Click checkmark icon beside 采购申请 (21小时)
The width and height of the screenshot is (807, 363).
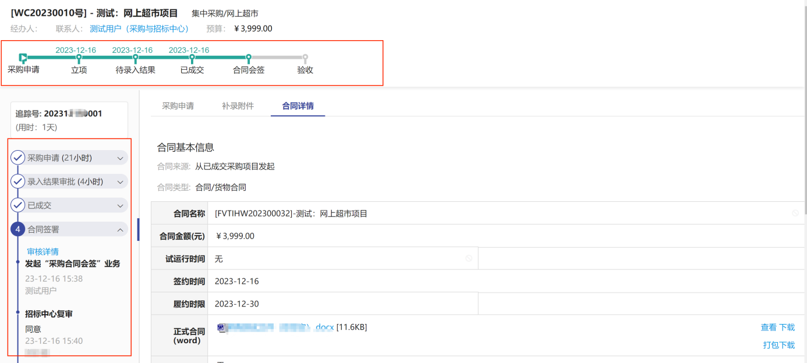tap(17, 158)
